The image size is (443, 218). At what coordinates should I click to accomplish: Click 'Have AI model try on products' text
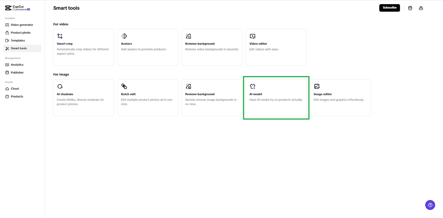(276, 100)
